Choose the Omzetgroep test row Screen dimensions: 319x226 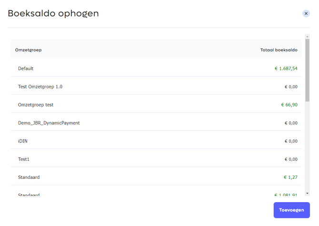pos(156,105)
